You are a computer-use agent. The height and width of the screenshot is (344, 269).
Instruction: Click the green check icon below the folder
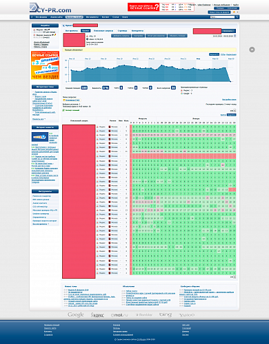click(x=63, y=110)
